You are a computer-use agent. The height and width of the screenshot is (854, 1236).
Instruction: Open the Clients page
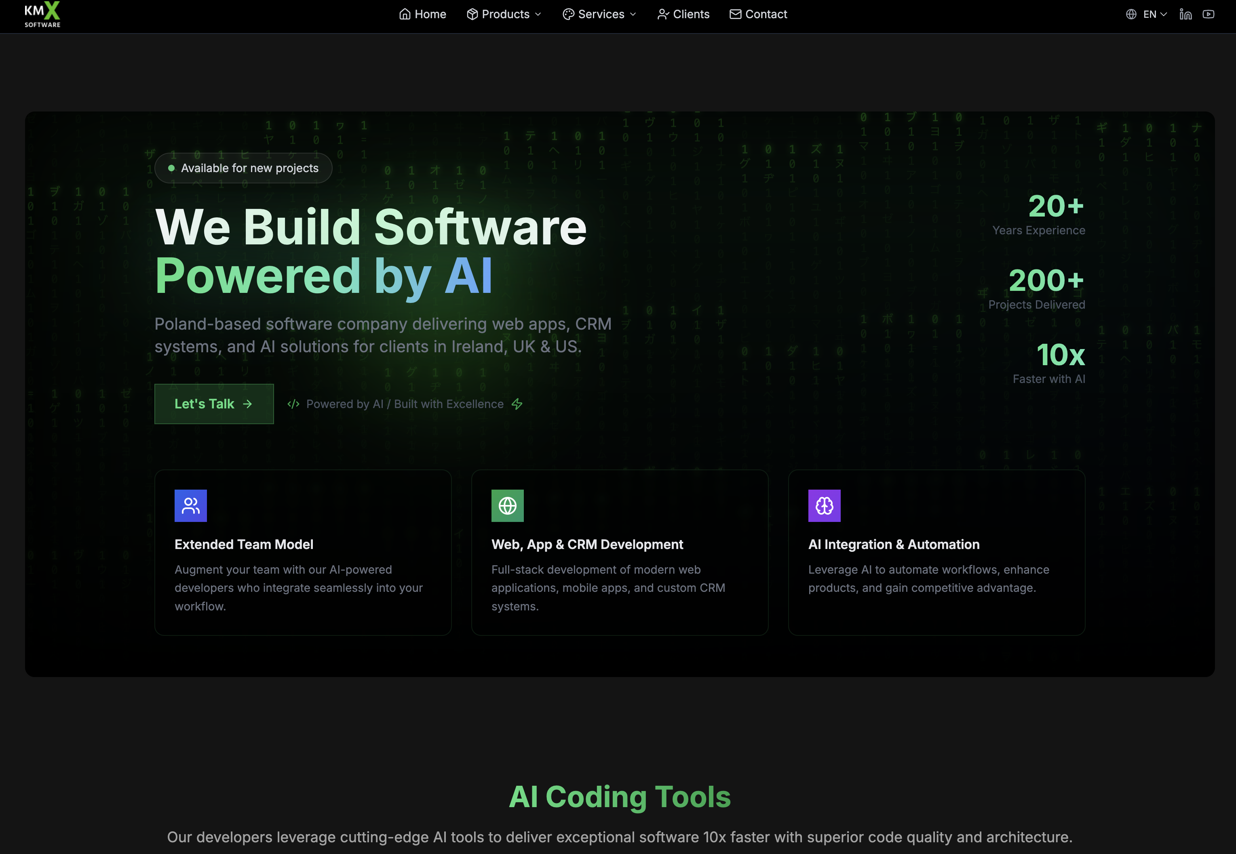click(683, 15)
